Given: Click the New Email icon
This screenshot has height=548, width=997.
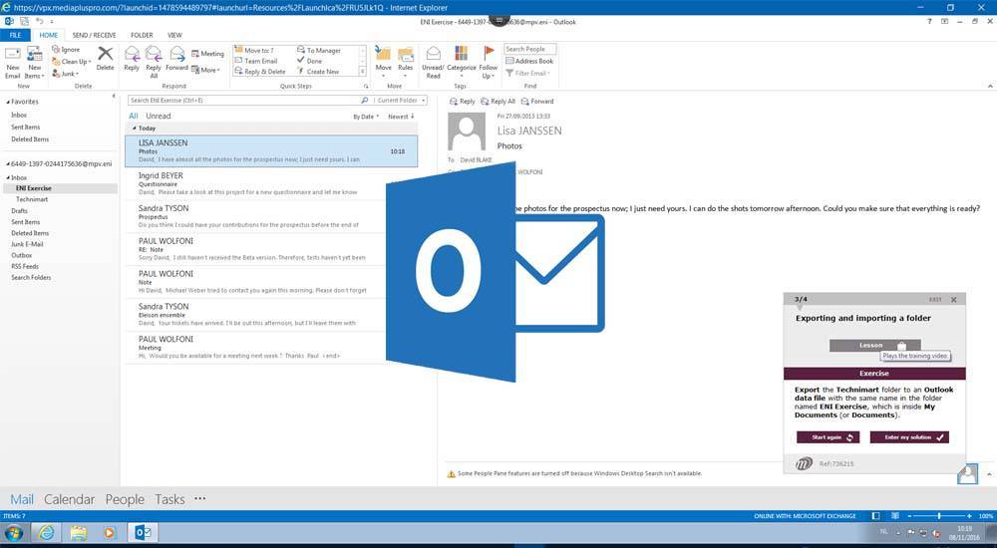Looking at the screenshot, I should coord(13,58).
